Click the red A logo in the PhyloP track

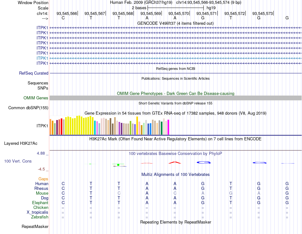pos(175,163)
